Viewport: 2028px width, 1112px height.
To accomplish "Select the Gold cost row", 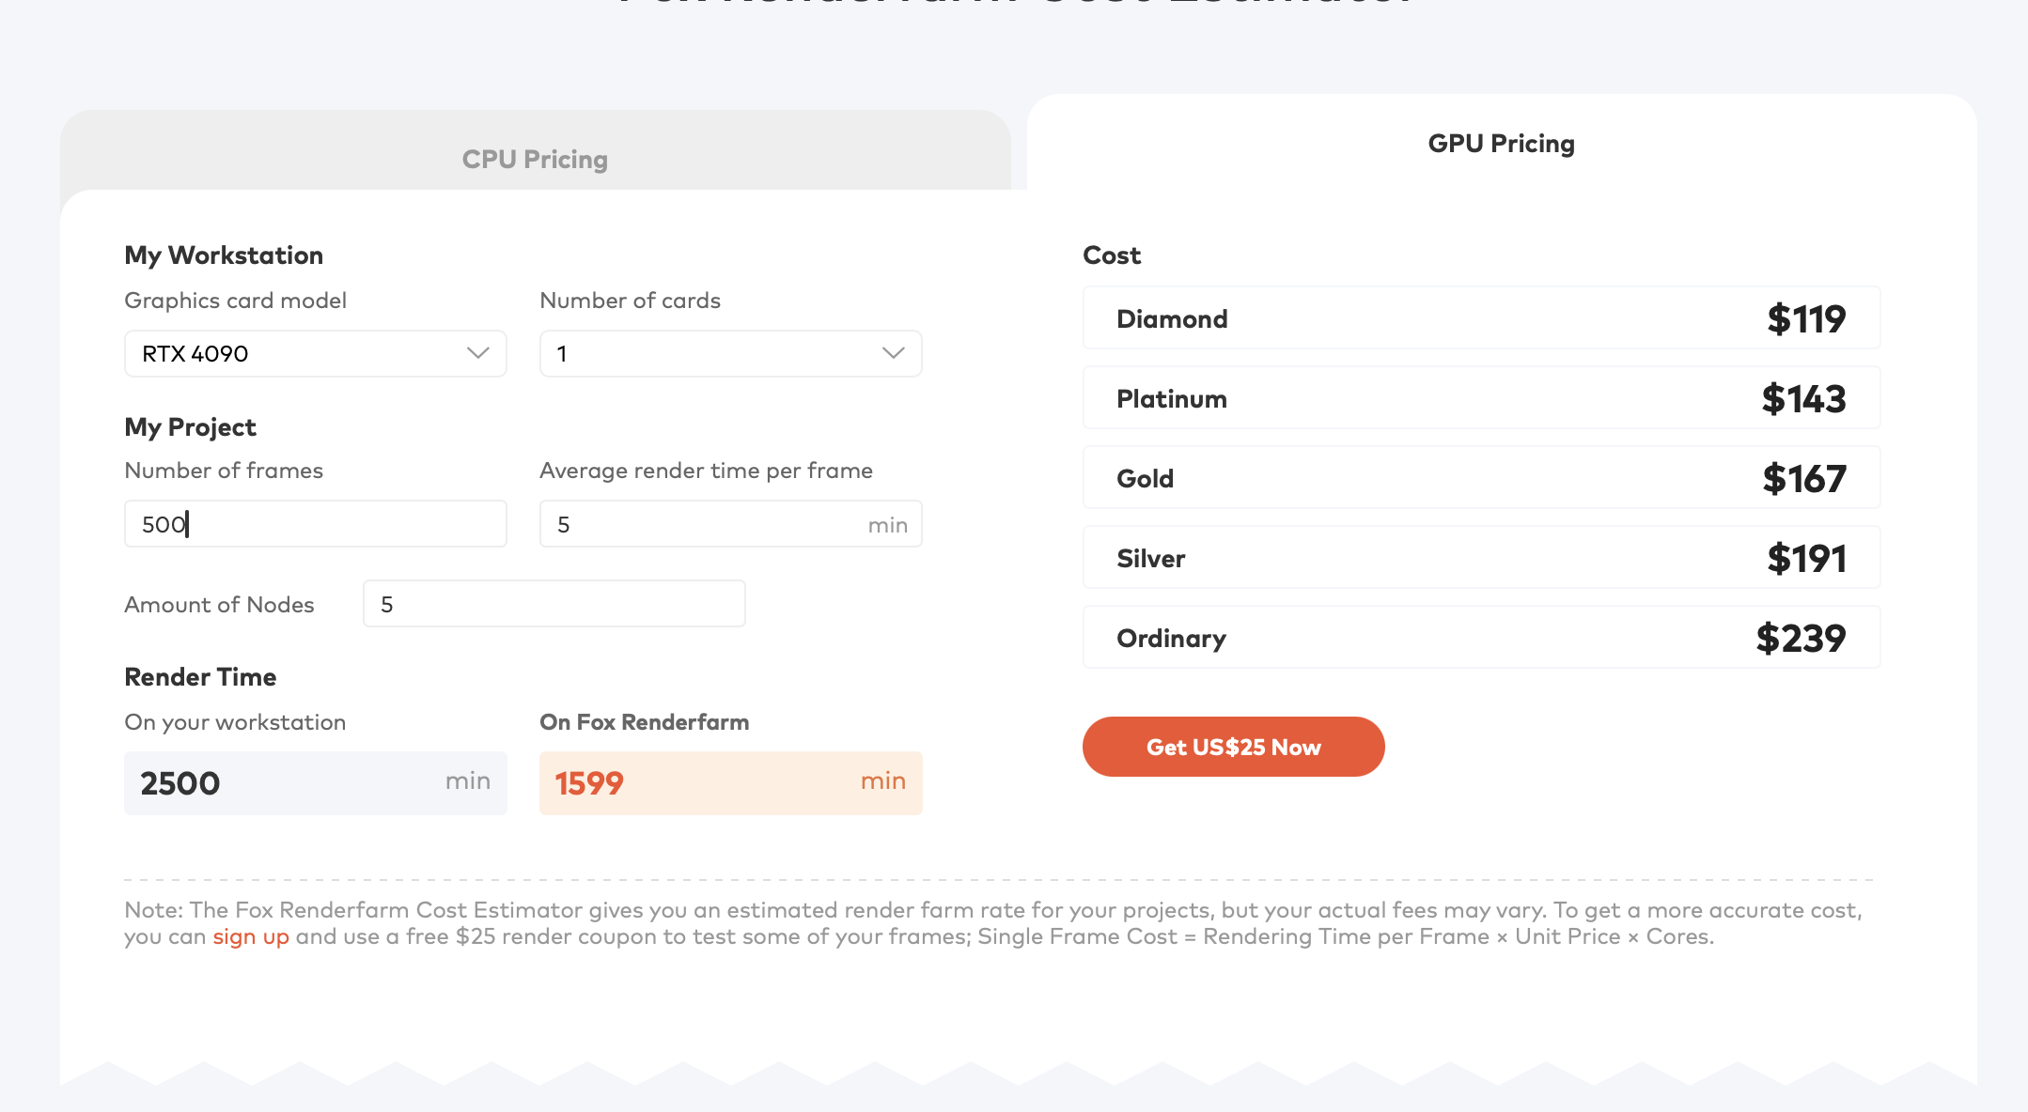I will point(1481,478).
